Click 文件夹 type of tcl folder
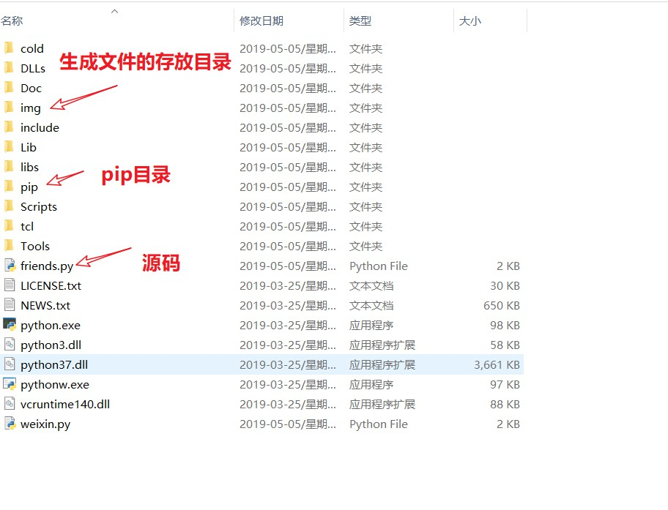 [x=365, y=227]
